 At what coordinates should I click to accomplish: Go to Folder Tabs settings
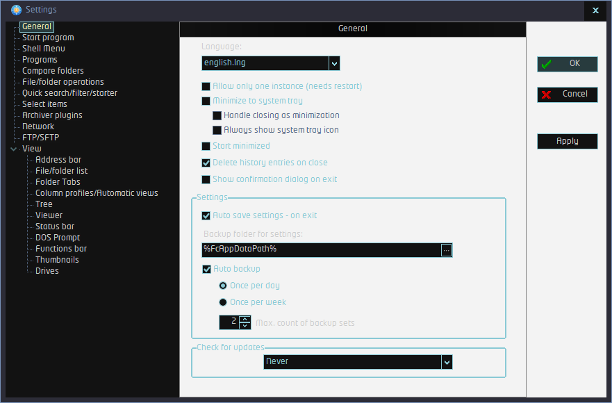(58, 182)
